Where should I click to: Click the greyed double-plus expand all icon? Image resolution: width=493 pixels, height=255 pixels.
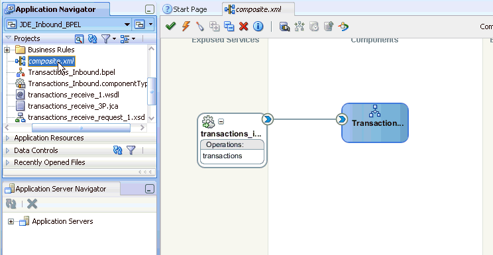[215, 26]
